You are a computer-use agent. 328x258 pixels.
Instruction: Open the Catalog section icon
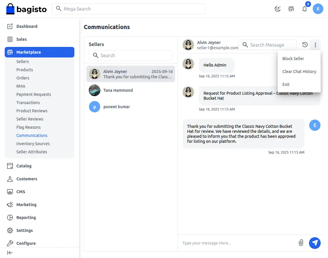(x=10, y=166)
